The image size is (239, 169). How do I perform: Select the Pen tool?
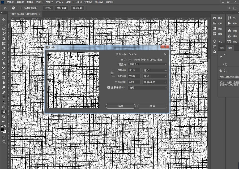click(4, 92)
